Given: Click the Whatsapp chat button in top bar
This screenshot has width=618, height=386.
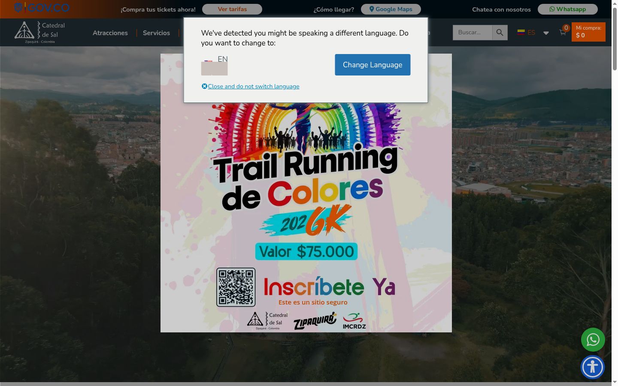Looking at the screenshot, I should [568, 9].
